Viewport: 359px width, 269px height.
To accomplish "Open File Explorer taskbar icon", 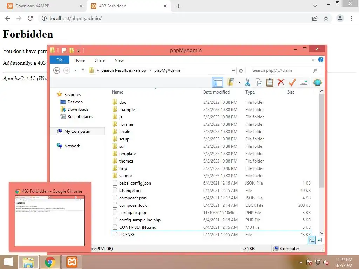I will tap(28, 262).
